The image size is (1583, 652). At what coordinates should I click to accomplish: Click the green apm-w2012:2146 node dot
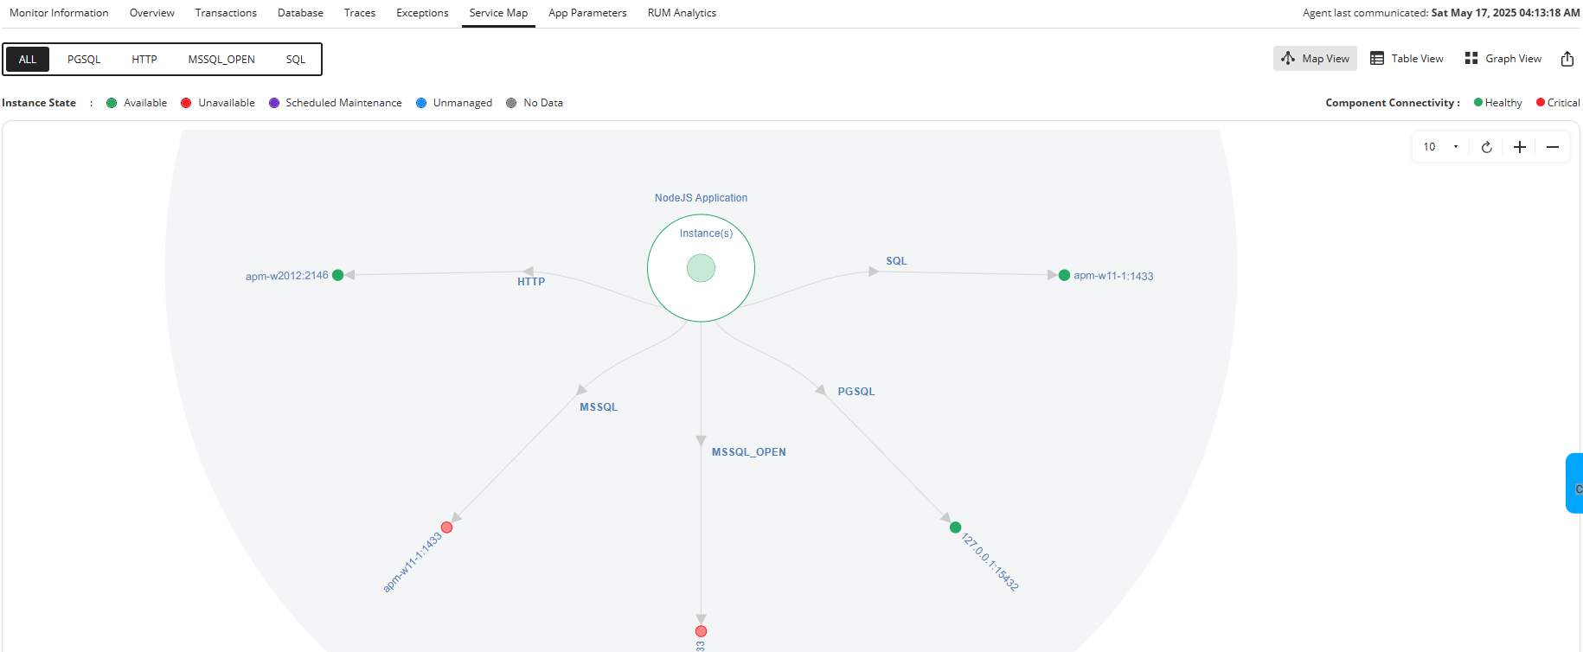pyautogui.click(x=338, y=275)
